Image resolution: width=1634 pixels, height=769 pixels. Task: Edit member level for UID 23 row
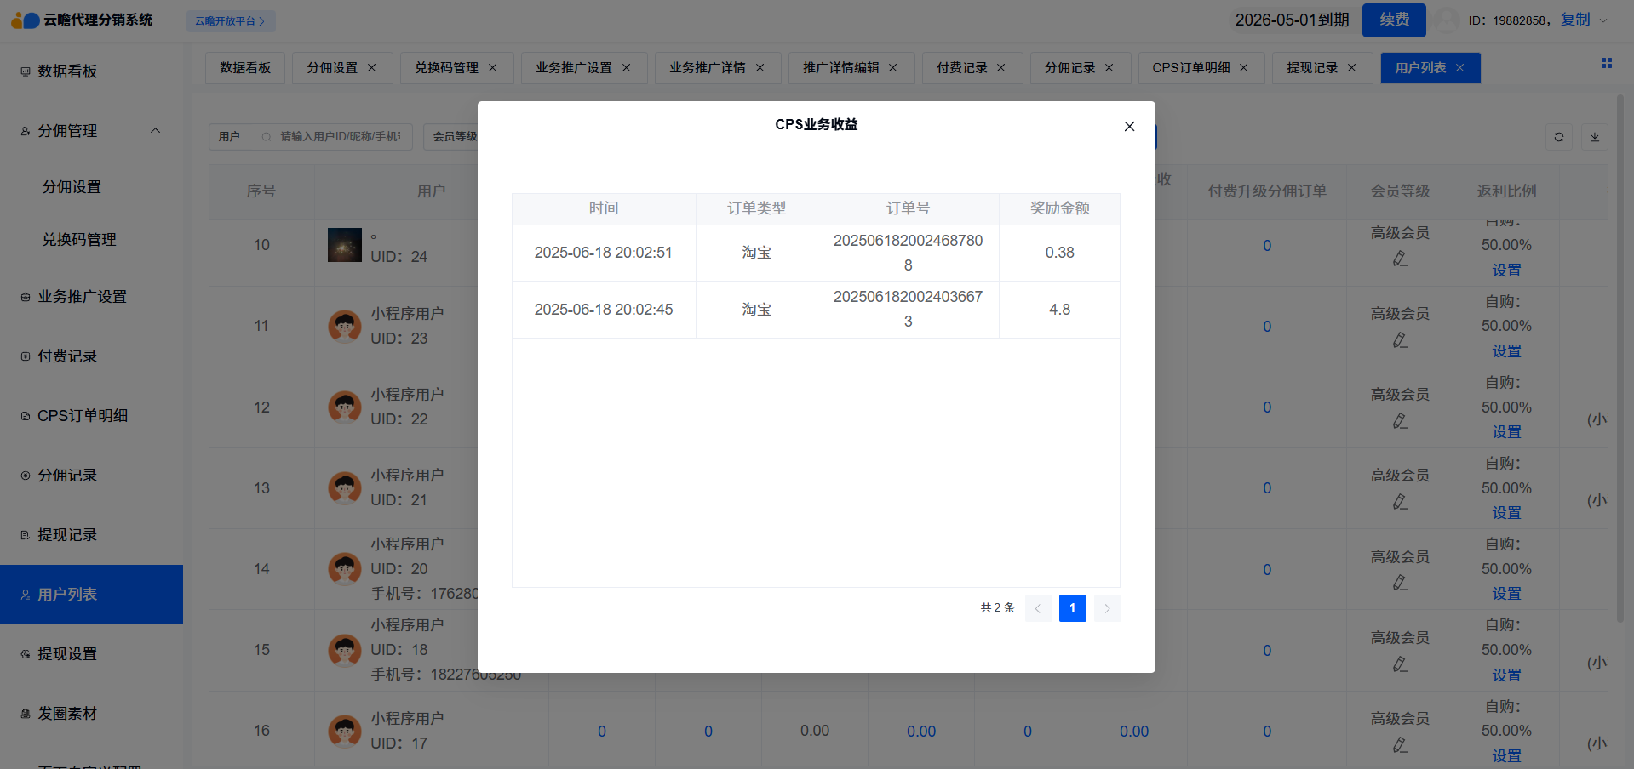pos(1400,340)
